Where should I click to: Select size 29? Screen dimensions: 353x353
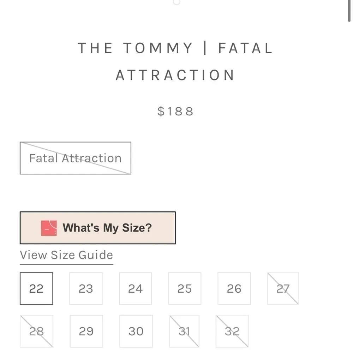click(x=86, y=331)
